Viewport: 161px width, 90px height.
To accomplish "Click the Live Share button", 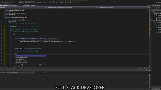I will [159, 2].
